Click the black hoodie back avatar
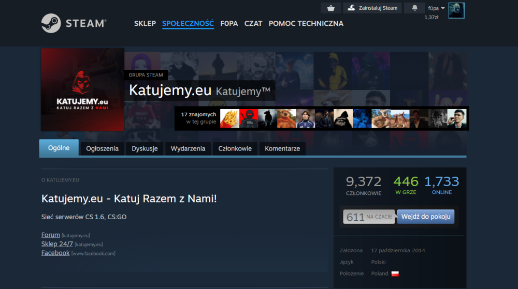518x289 pixels. (343, 118)
